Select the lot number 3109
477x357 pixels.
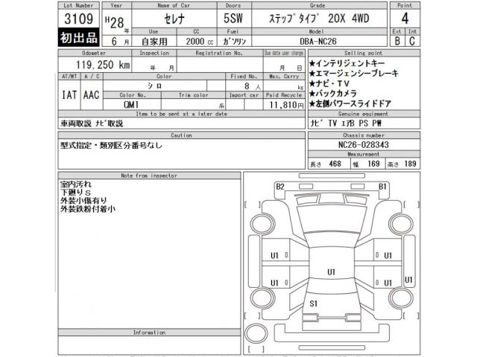[78, 18]
